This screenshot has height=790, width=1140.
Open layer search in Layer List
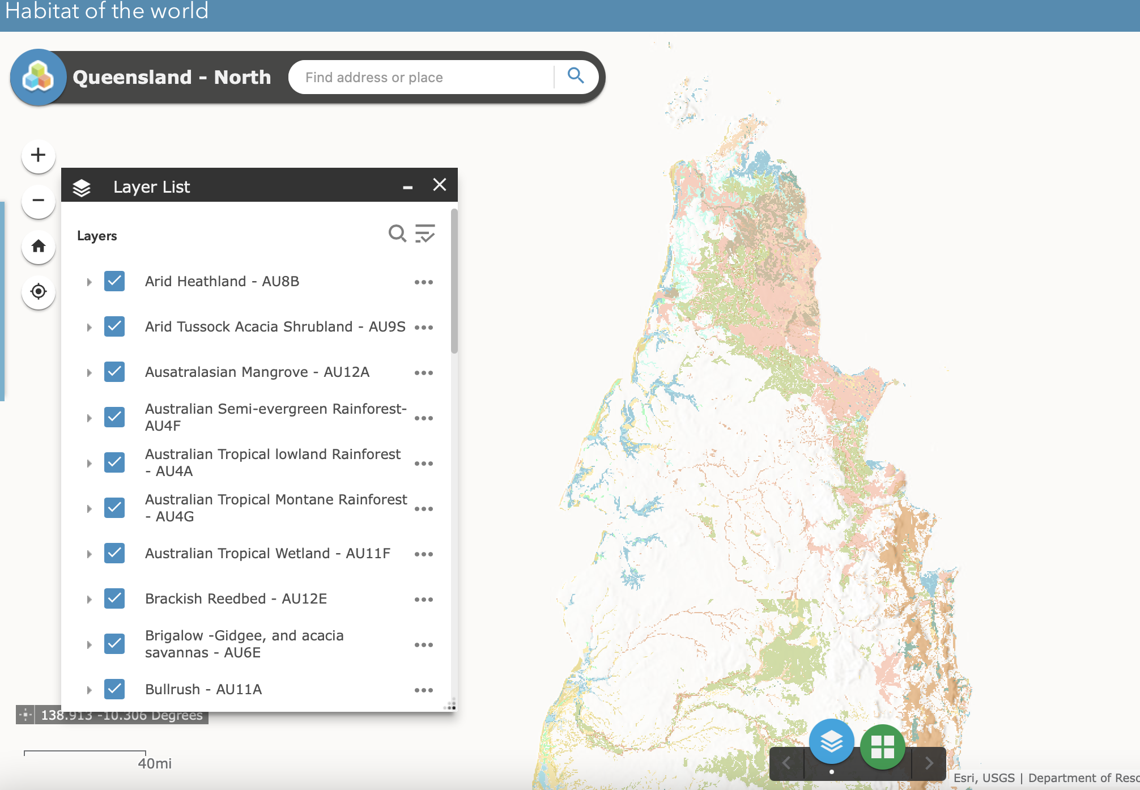point(397,233)
